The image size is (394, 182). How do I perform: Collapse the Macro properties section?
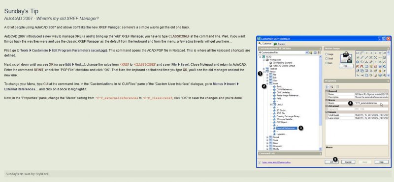(327, 100)
